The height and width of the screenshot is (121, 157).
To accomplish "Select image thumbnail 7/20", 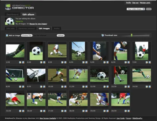I will [142, 51].
